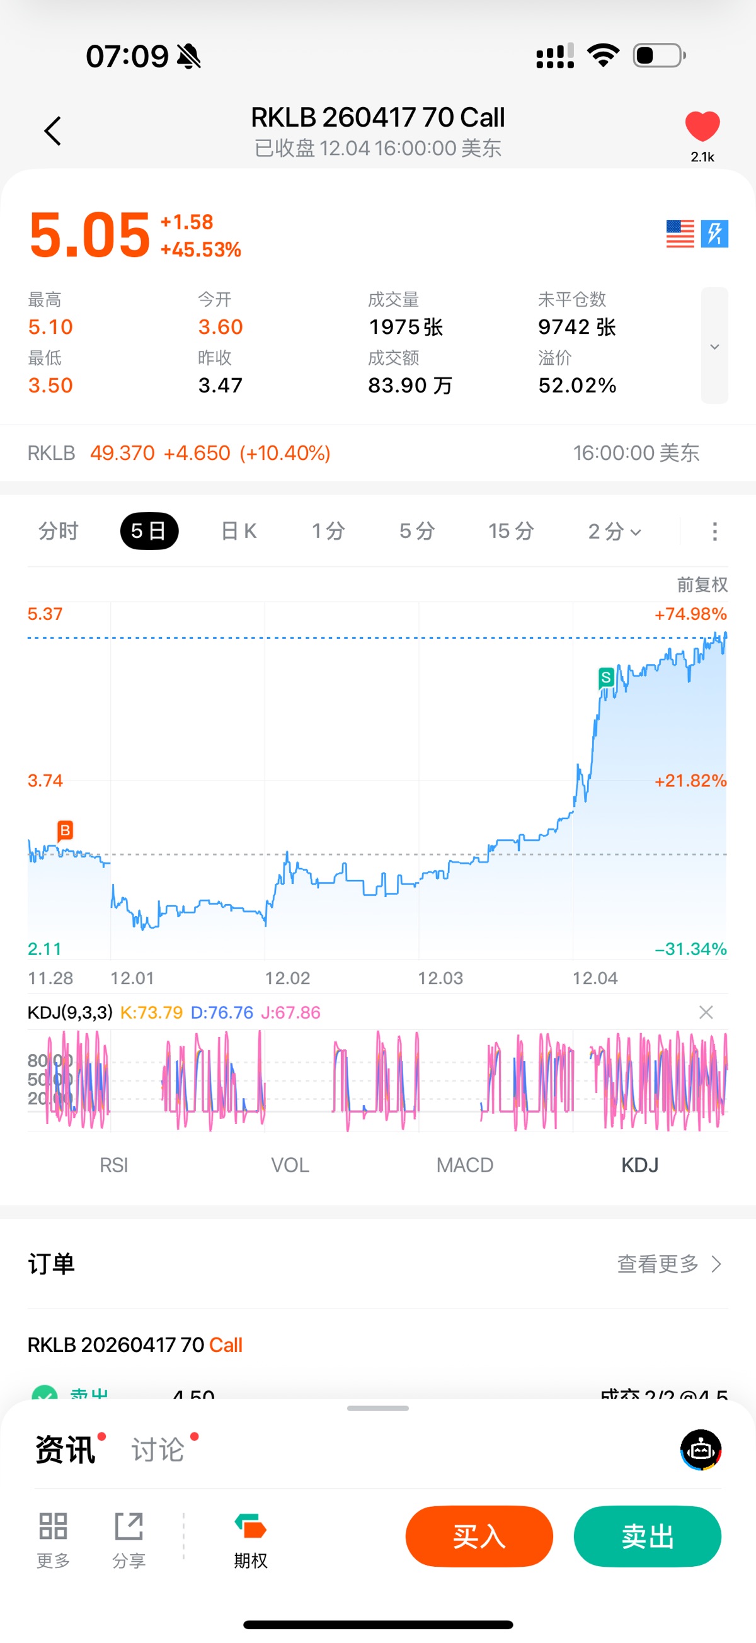Viewport: 756px width, 1643px height.
Task: Open the 更多 grid icon
Action: 53,1536
